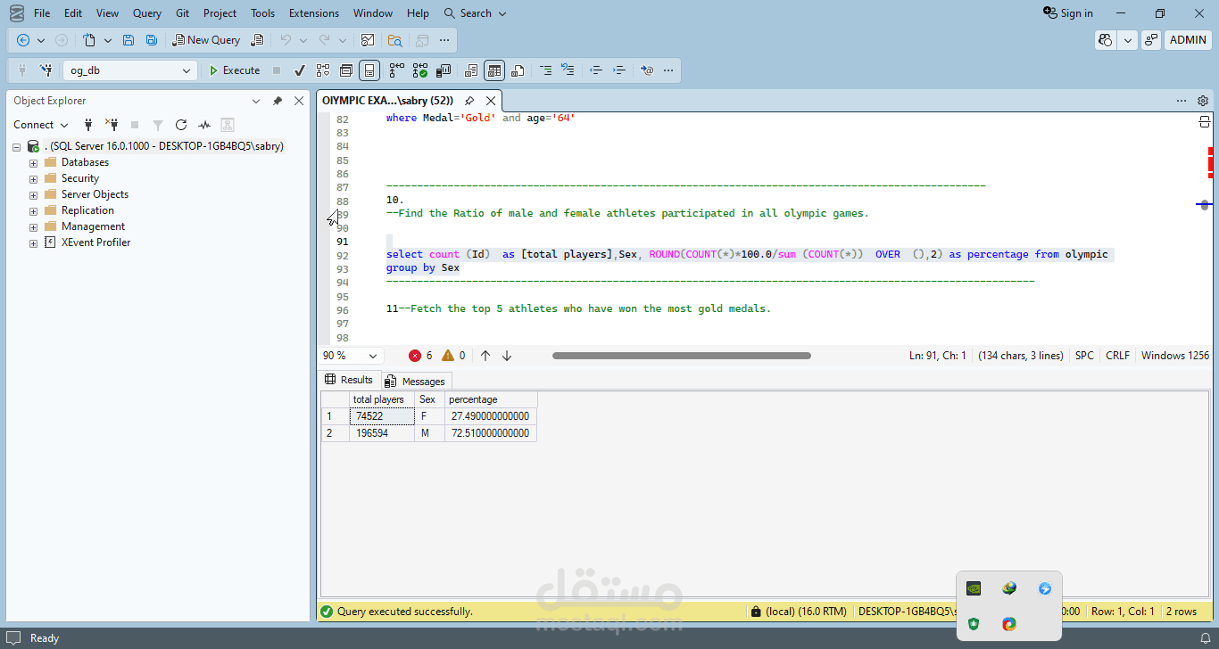The image size is (1219, 649).
Task: Click Sign in at top right
Action: tap(1068, 13)
